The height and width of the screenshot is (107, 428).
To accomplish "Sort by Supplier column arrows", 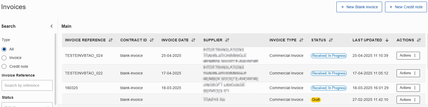I will click(x=227, y=40).
